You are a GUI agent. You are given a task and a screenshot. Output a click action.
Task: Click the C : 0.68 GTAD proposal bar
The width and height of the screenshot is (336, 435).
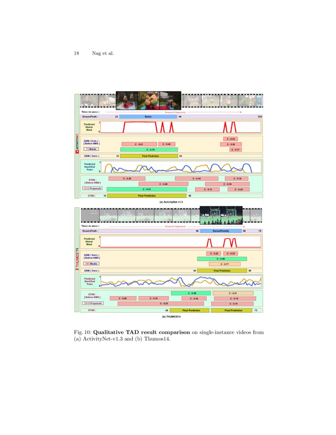point(163,184)
